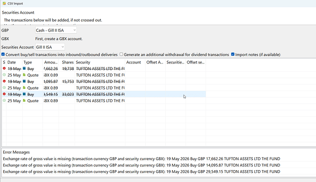The height and width of the screenshot is (182, 316).
Task: Click TUFTON ASSETS security in 19,738 shares row
Action: coord(100,68)
